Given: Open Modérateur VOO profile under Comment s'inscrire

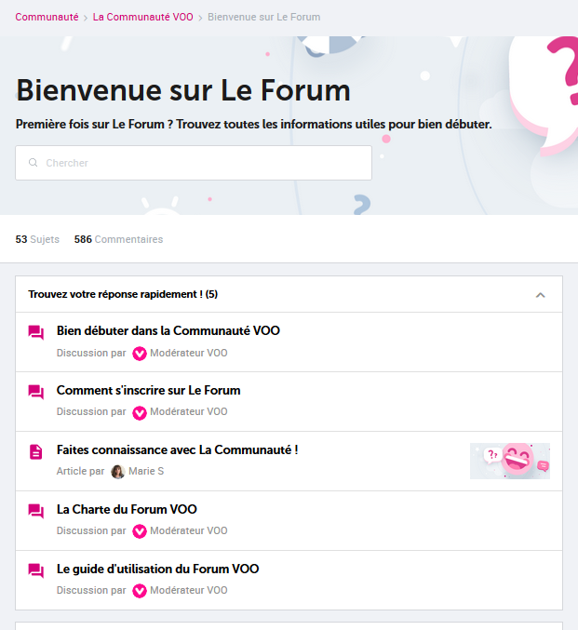Looking at the screenshot, I should coord(189,411).
